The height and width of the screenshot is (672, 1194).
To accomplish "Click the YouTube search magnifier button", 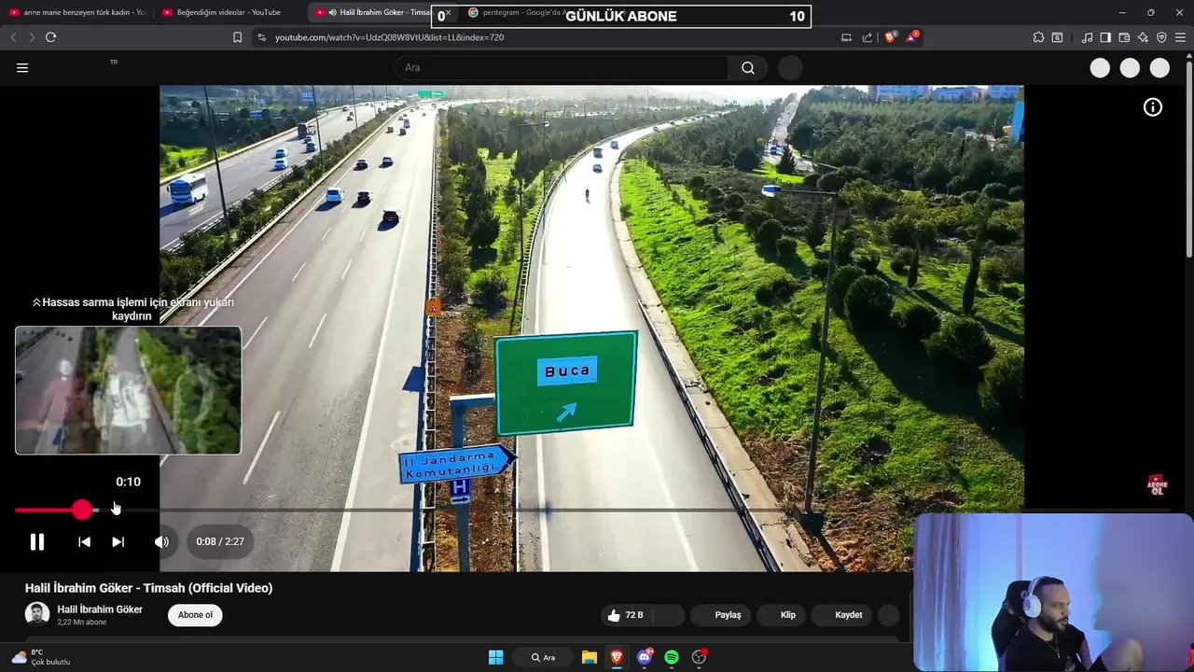I will point(748,67).
